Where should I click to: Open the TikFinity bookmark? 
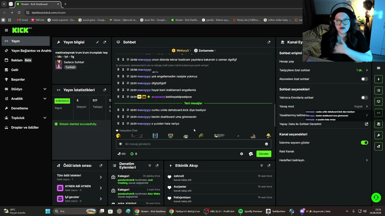click(38, 20)
